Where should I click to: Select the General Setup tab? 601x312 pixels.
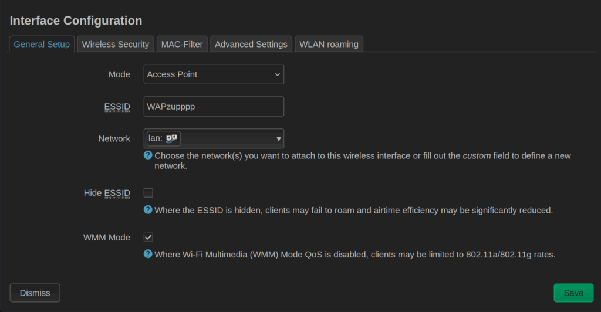pos(42,44)
